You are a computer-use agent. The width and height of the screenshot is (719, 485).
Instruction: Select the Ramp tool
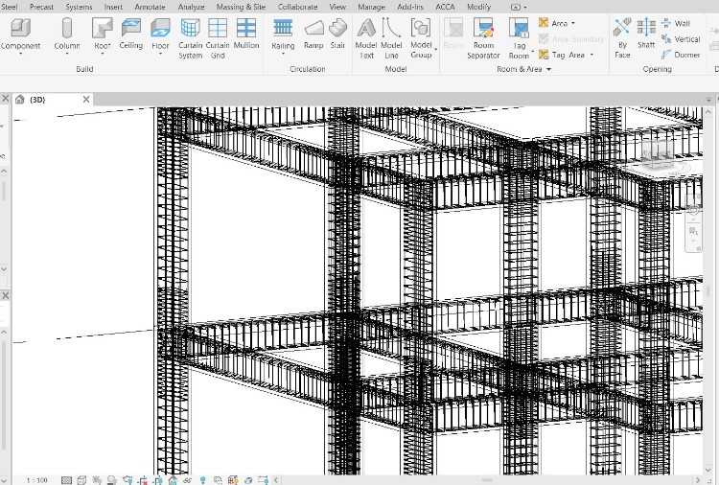coord(313,34)
